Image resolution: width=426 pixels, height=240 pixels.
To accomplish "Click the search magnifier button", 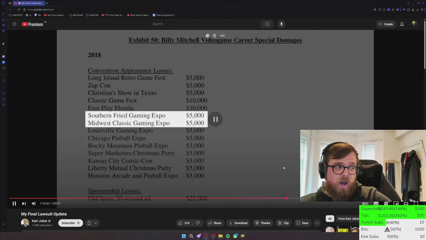I will [267, 24].
